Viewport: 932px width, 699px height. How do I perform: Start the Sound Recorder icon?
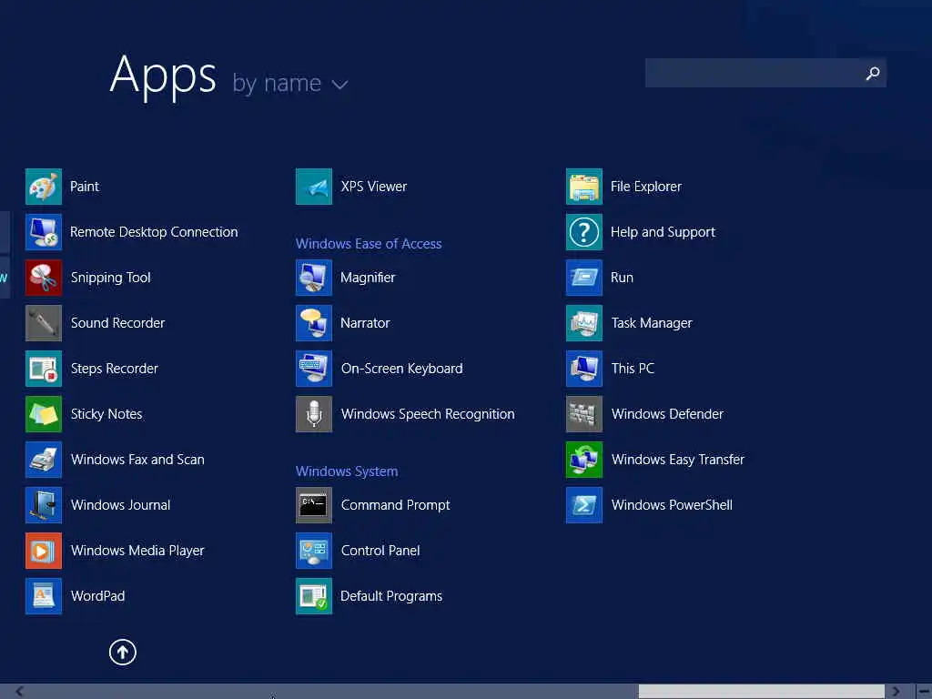pyautogui.click(x=44, y=323)
